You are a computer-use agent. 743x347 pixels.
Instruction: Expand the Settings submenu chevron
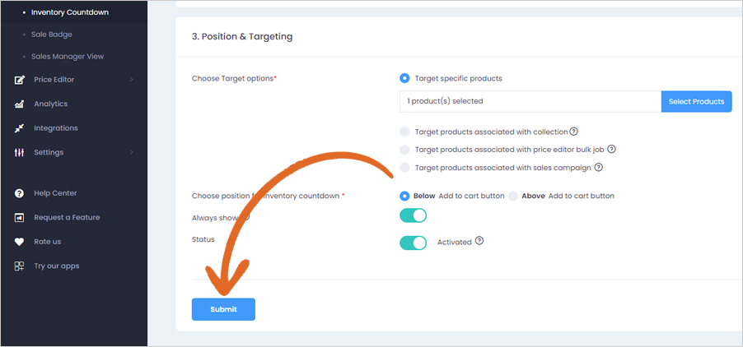tap(131, 152)
